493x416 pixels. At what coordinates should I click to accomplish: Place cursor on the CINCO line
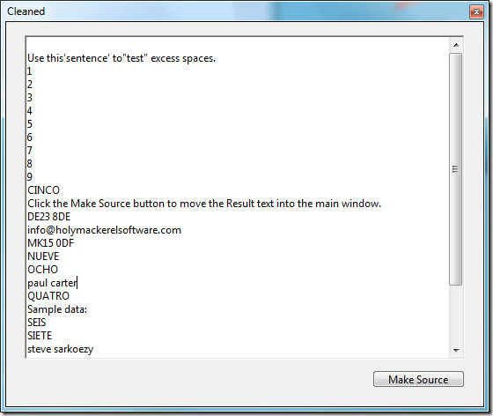point(43,190)
